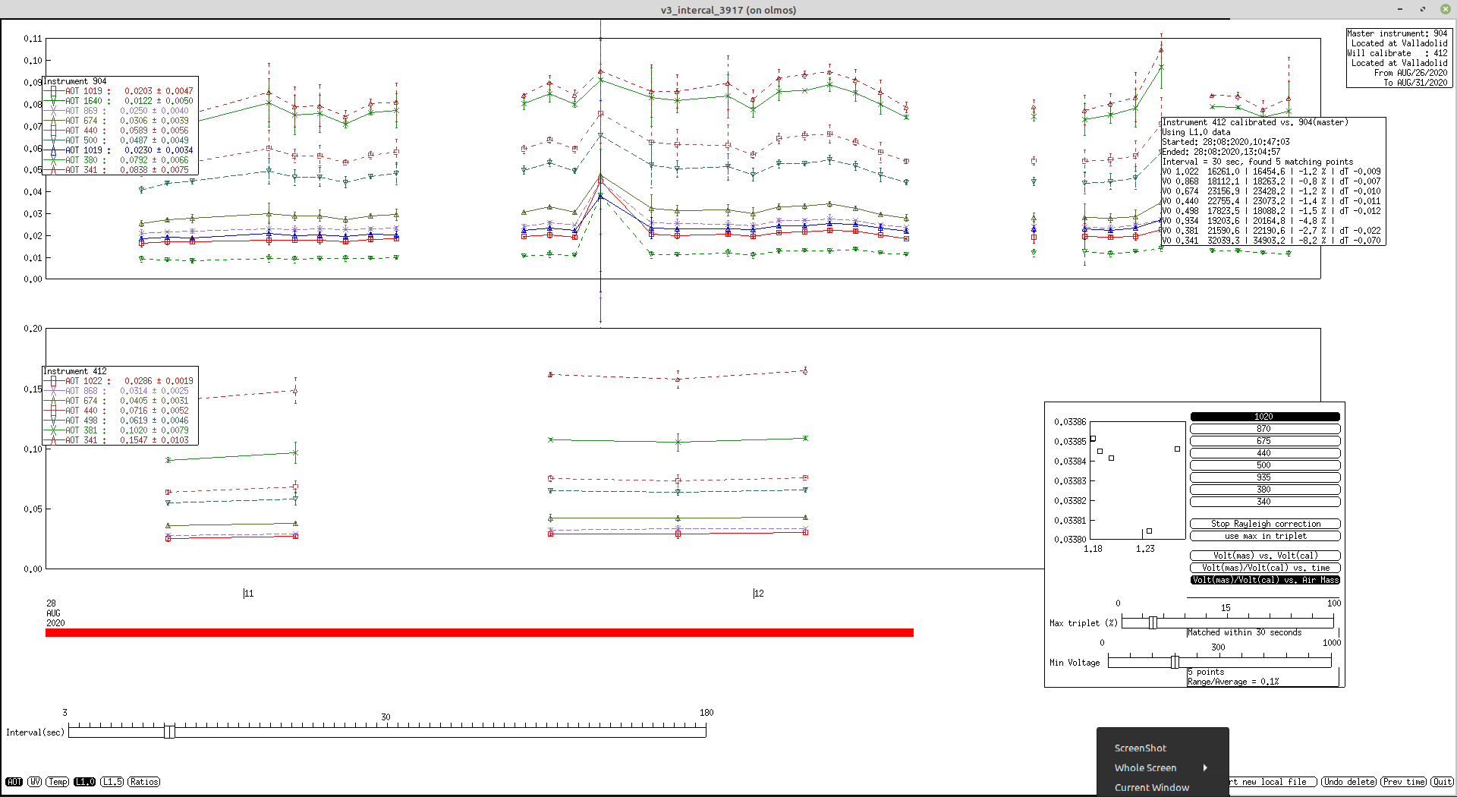1457x797 pixels.
Task: Select the 1020 wavelength channel
Action: (x=1265, y=417)
